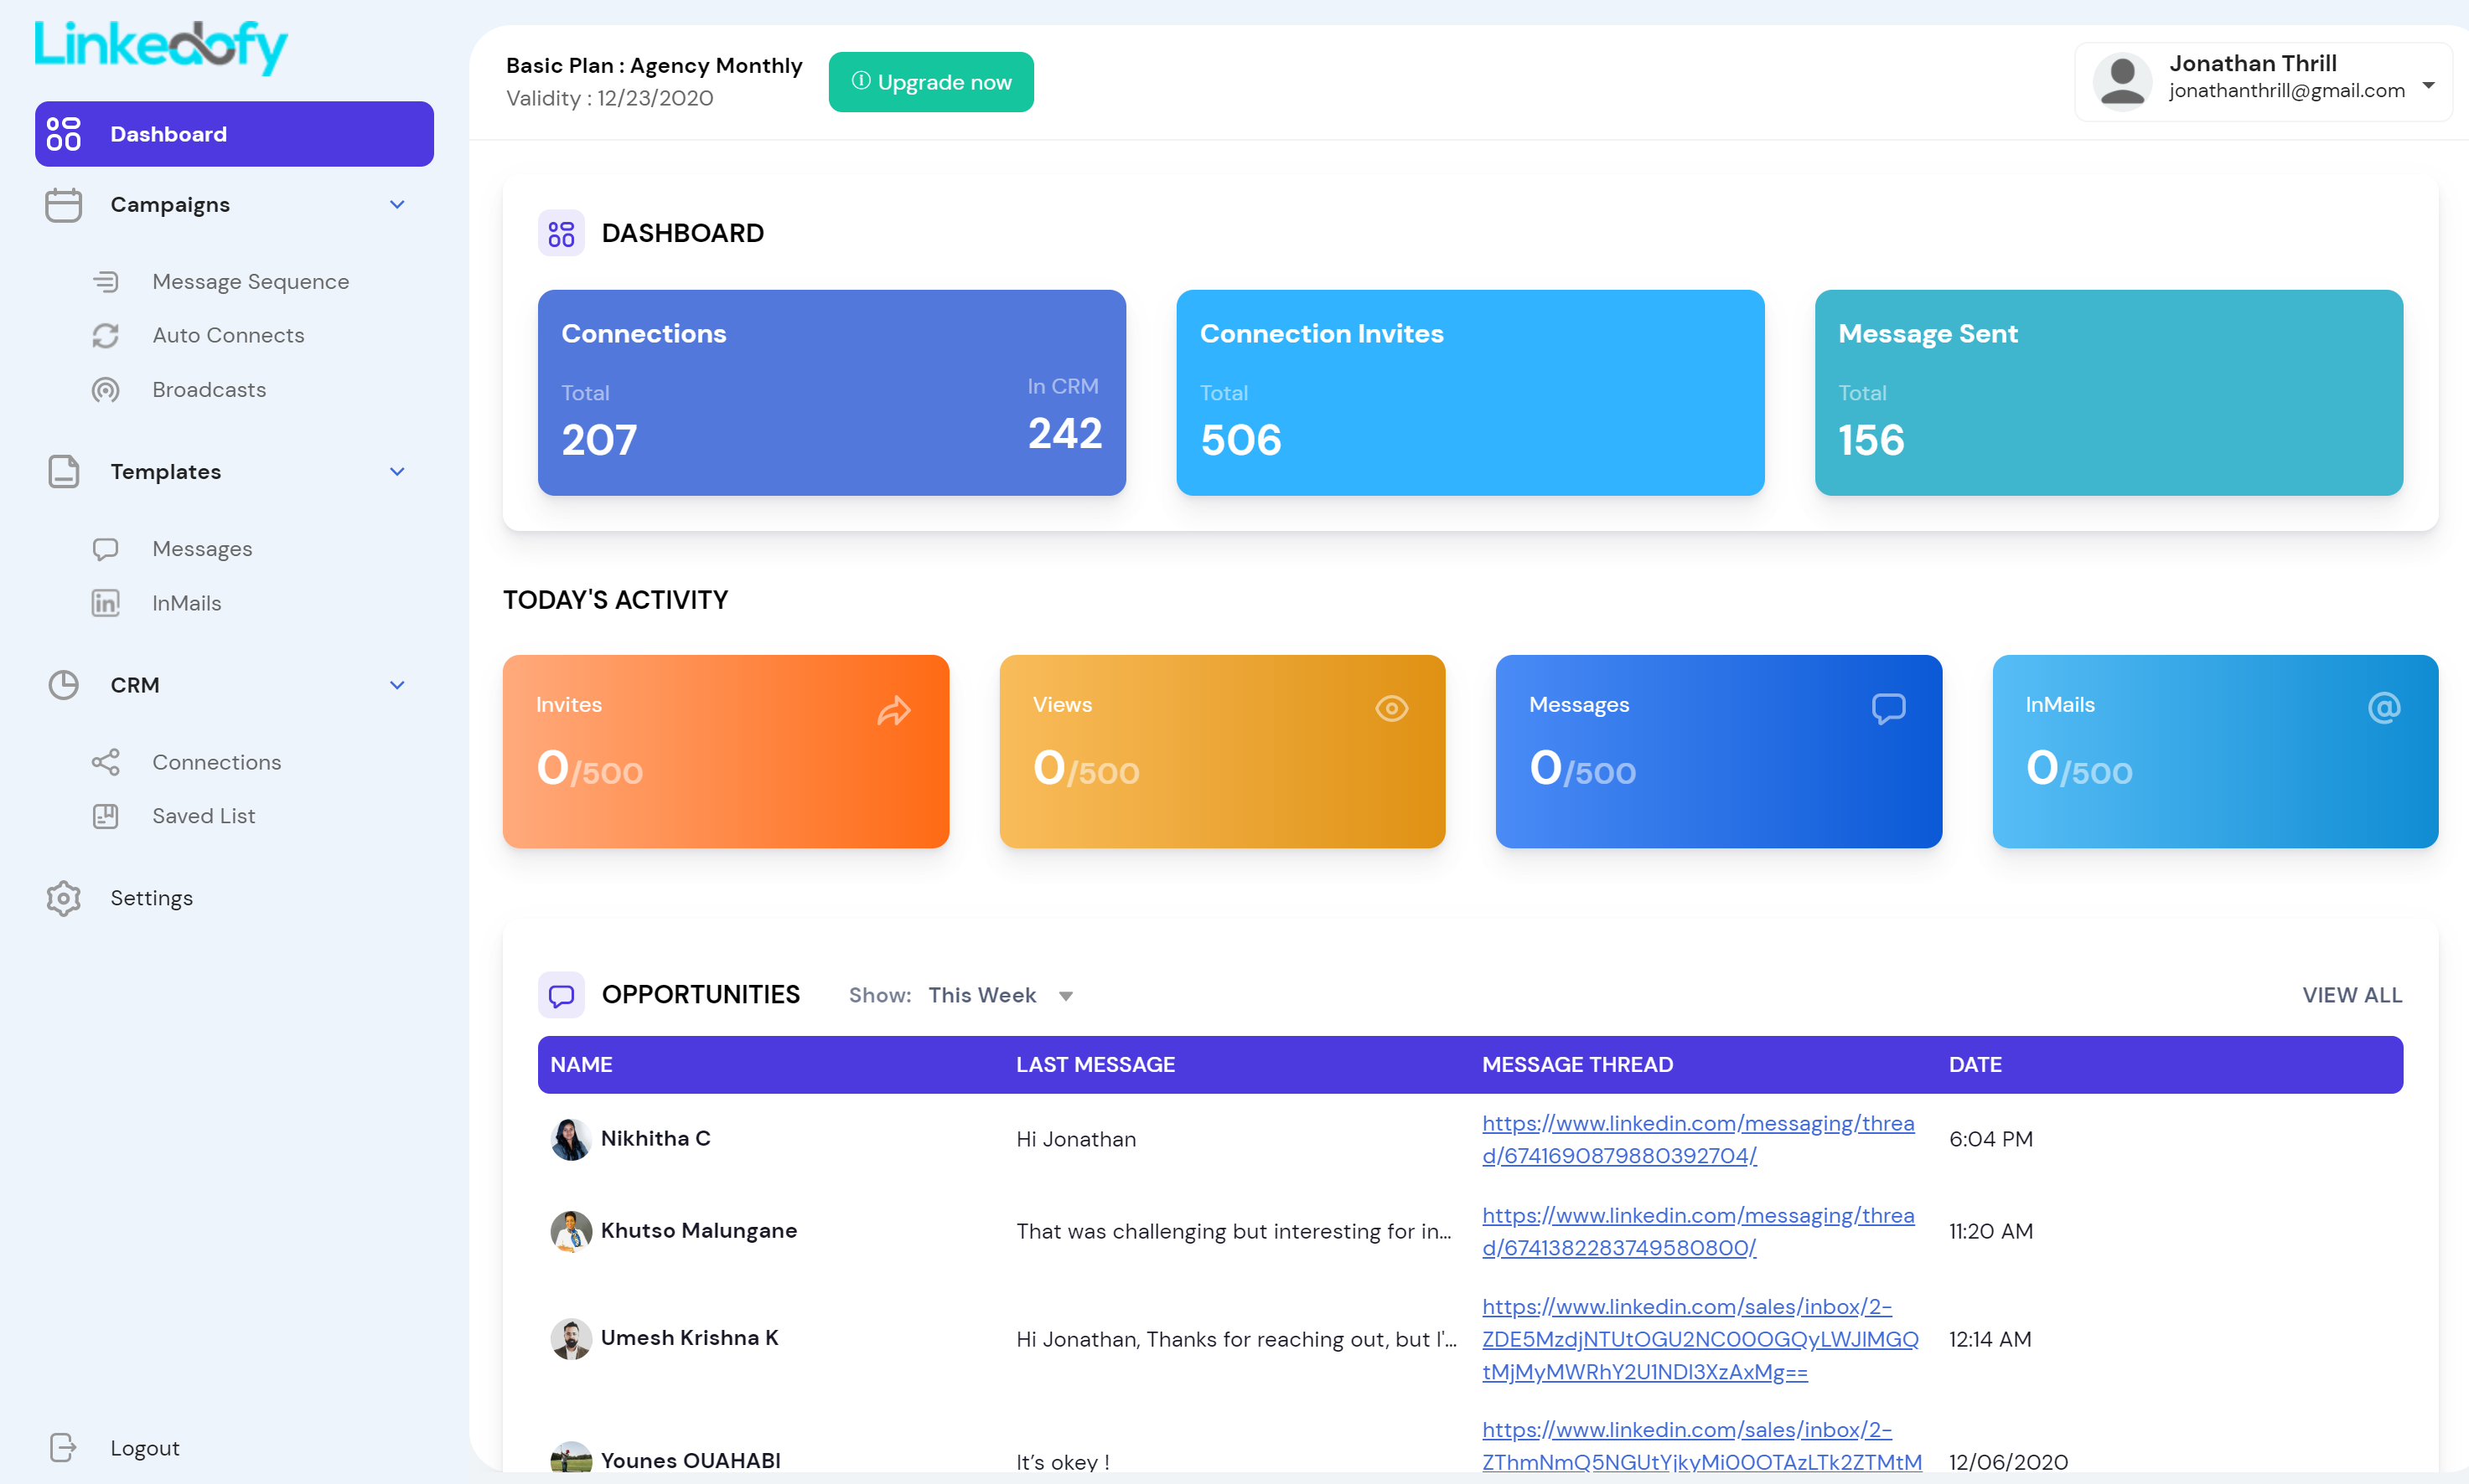Click the @ icon on InMails card

pos(2383,708)
